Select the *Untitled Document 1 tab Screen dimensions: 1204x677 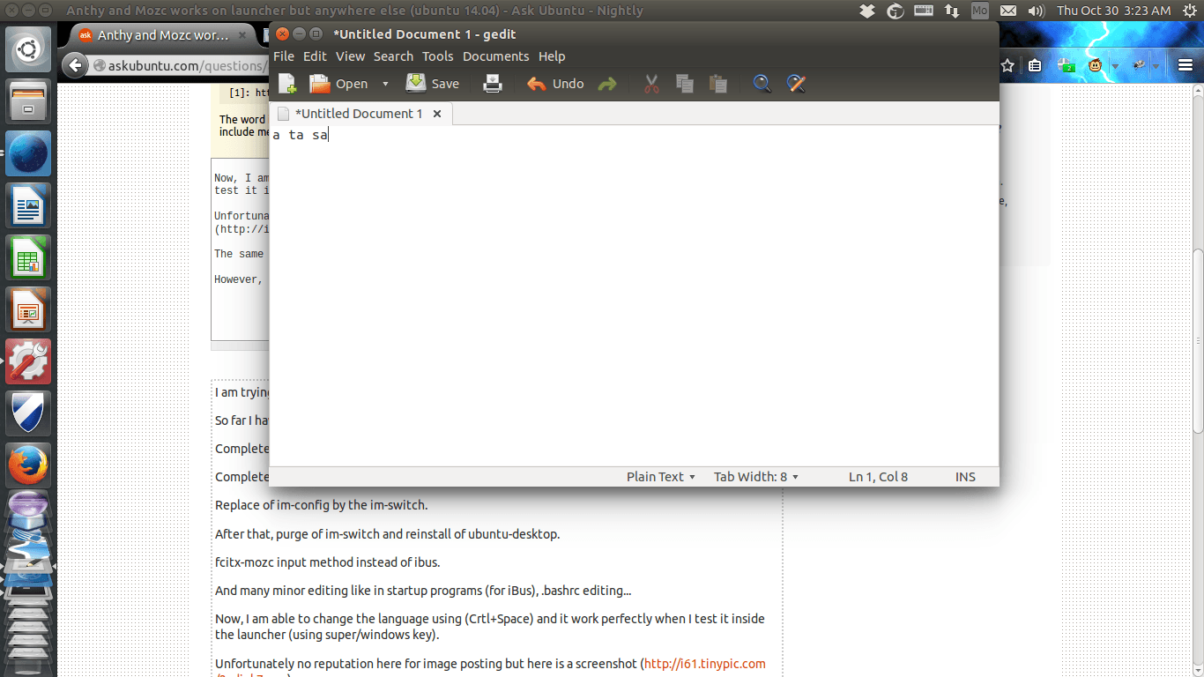point(359,114)
